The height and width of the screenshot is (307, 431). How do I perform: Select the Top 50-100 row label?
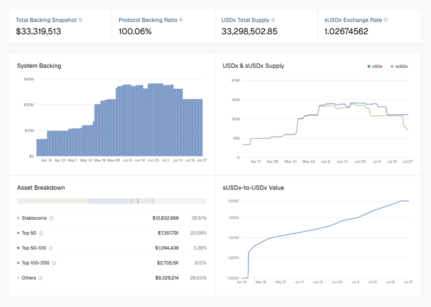coord(34,248)
